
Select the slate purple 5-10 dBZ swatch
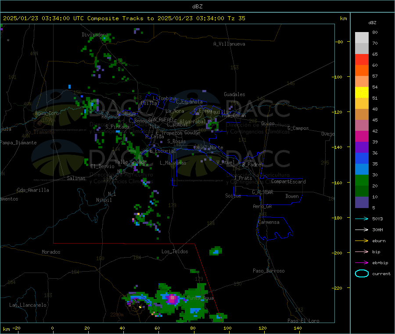coord(362,202)
